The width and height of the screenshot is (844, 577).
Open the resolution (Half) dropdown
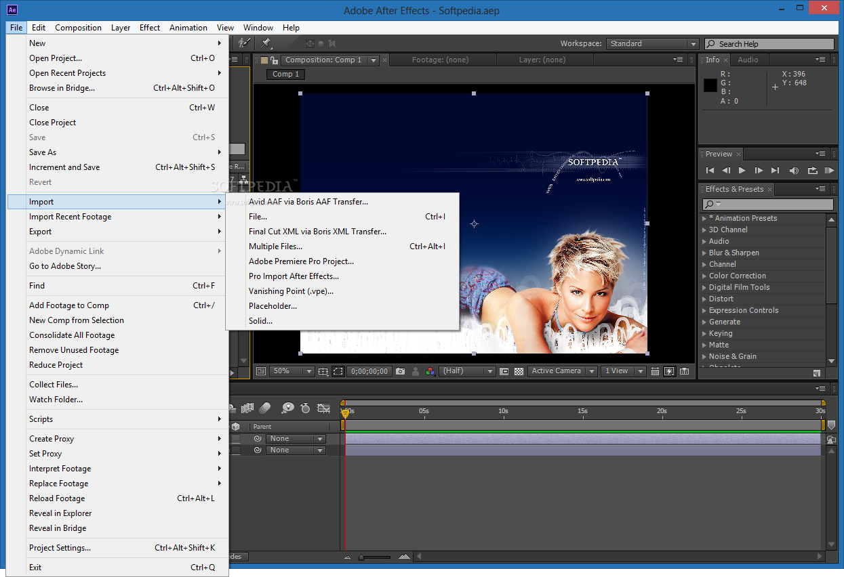468,371
